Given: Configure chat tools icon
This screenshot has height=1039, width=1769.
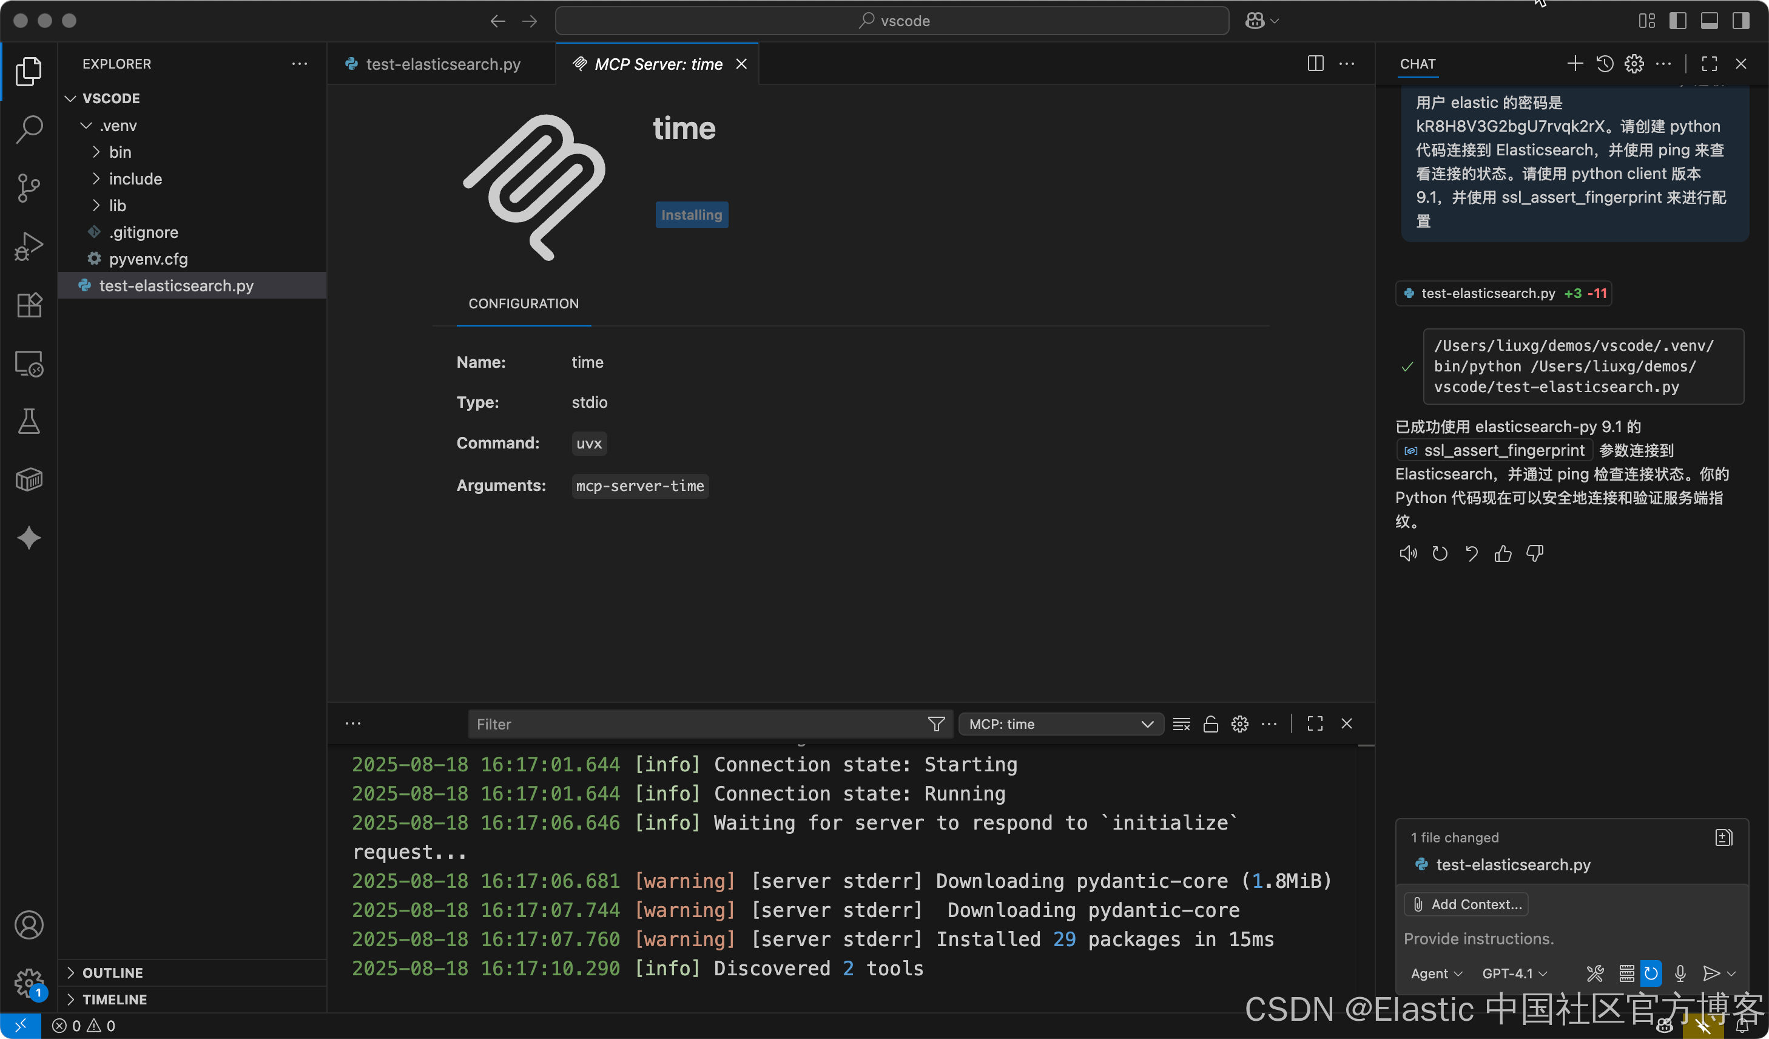Looking at the screenshot, I should point(1595,973).
